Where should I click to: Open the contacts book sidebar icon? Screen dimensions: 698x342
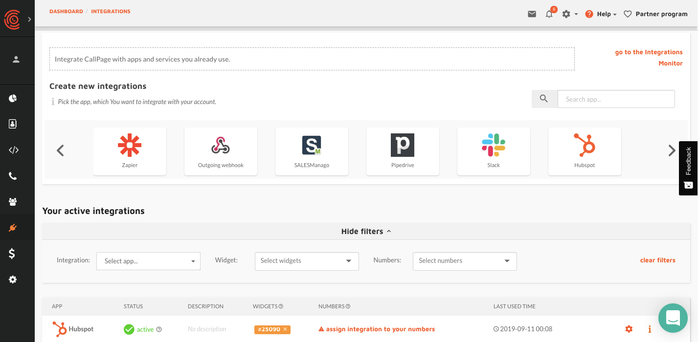click(x=13, y=124)
